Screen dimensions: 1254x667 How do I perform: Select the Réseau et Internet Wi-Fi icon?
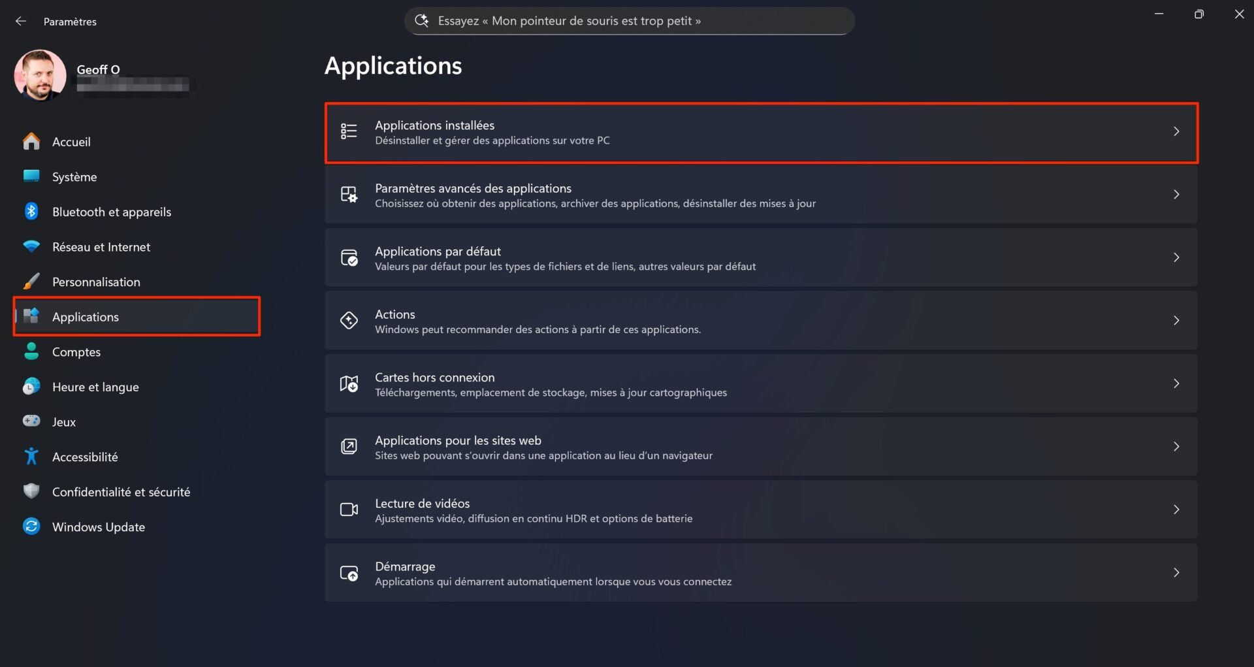[x=31, y=246]
